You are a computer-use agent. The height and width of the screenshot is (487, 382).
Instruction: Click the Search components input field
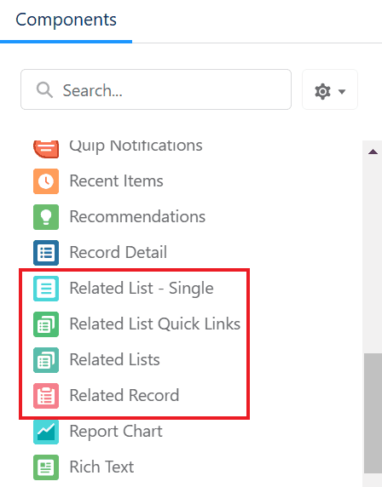click(156, 89)
